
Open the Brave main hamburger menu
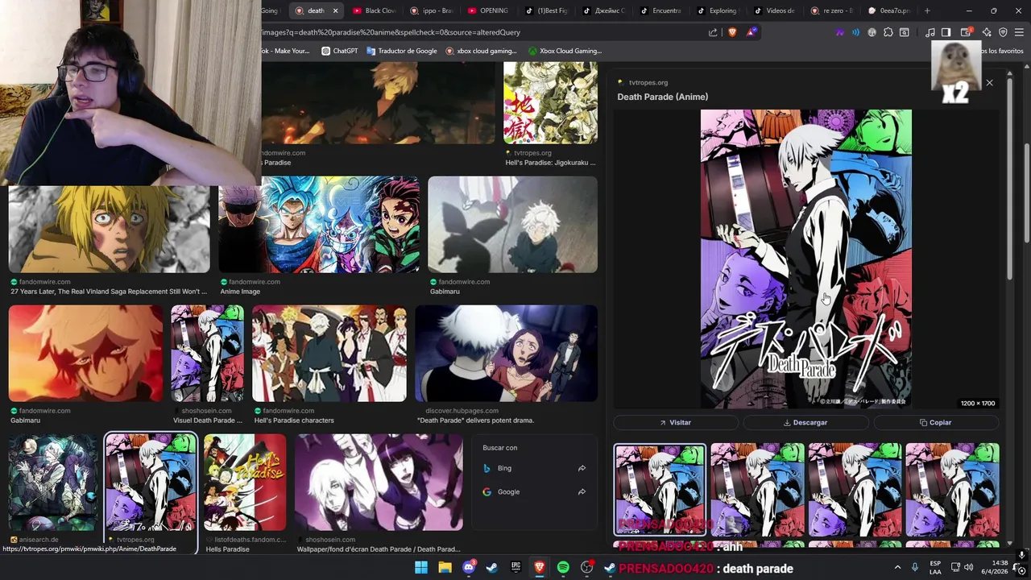point(1019,32)
